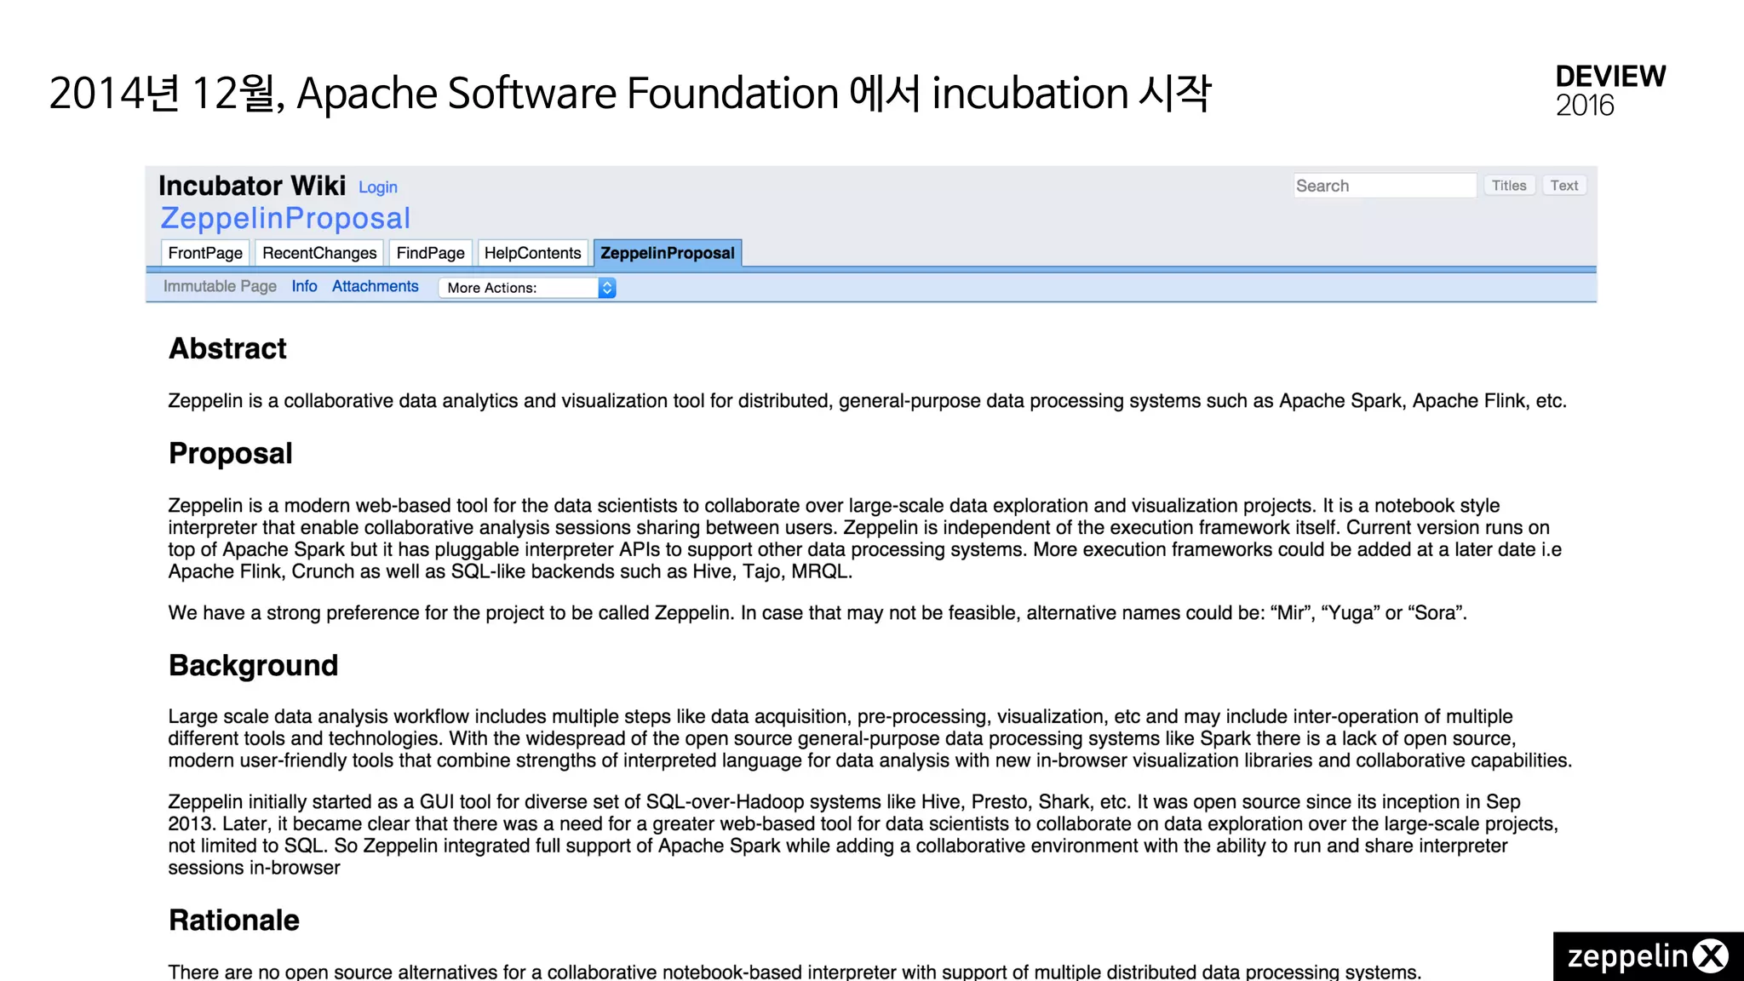This screenshot has width=1744, height=981.
Task: Click the Abstract heading
Action: [x=227, y=348]
